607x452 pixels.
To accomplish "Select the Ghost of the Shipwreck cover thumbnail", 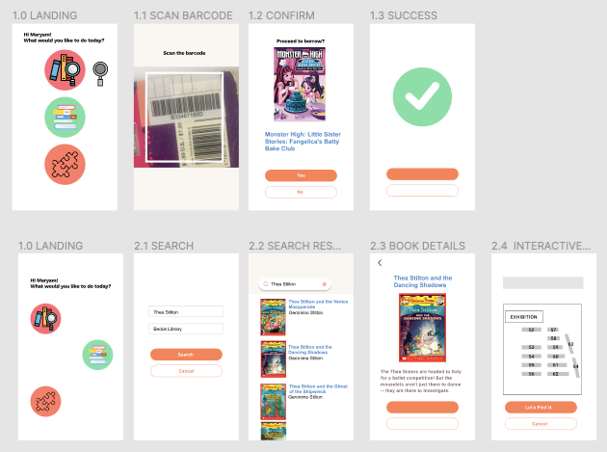I will [273, 402].
